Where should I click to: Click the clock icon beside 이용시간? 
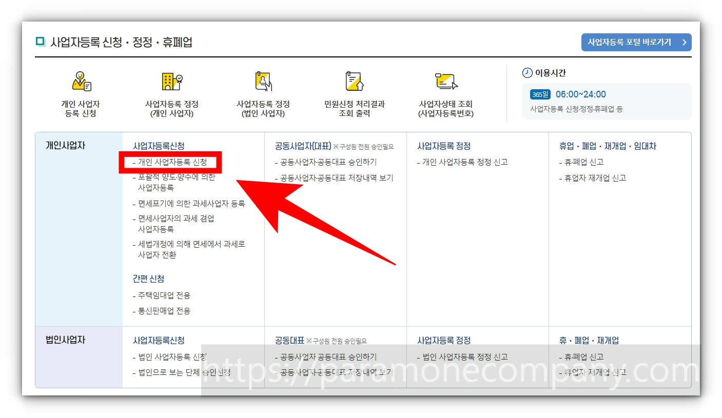pos(527,73)
